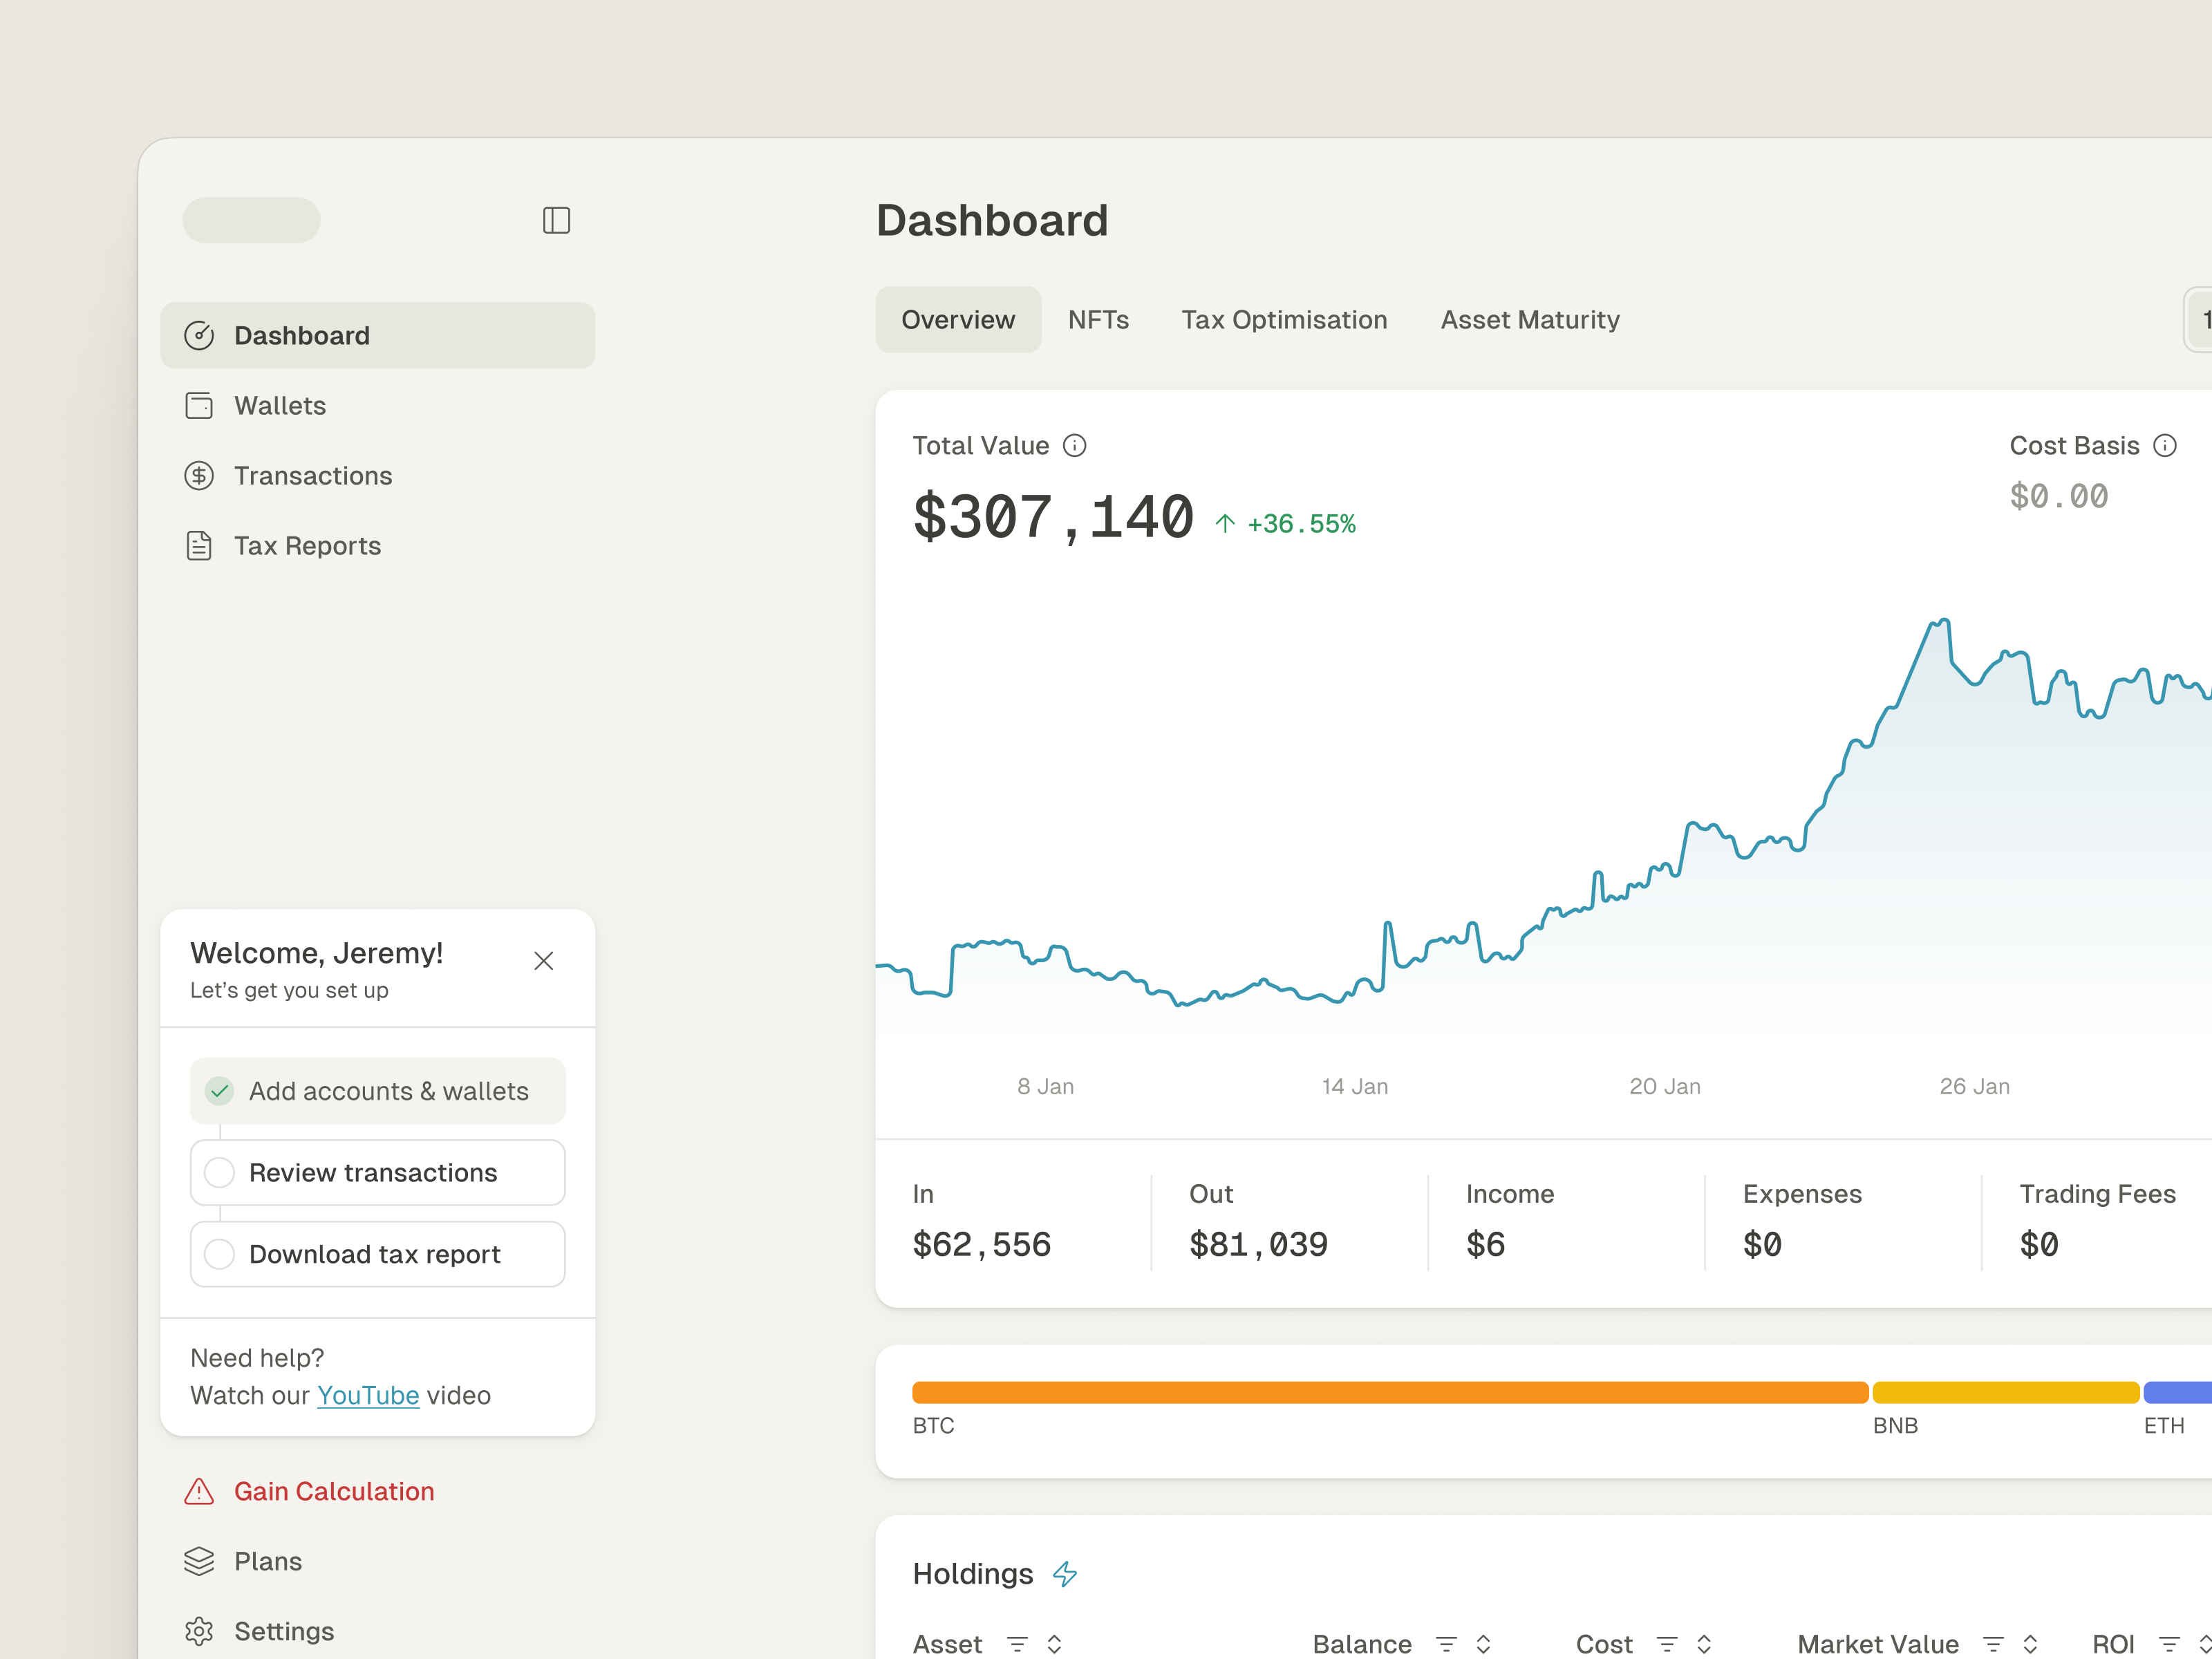Open the Cost column filter icon
Viewport: 2212px width, 1659px height.
pyautogui.click(x=1667, y=1644)
